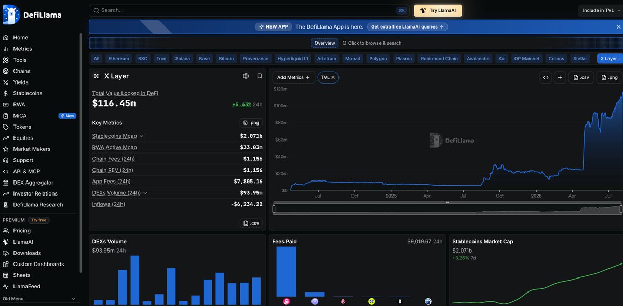Focus the Search input field
The height and width of the screenshot is (306, 623).
(x=249, y=10)
